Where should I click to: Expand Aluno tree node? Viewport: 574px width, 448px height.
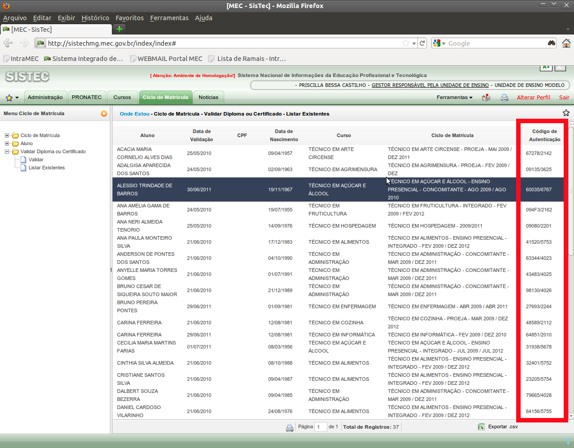(x=7, y=143)
